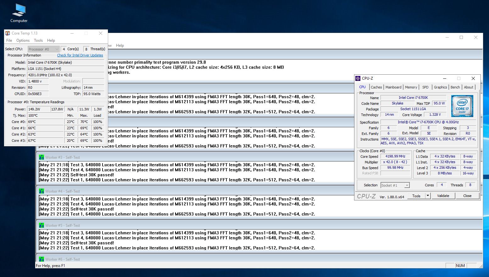The height and width of the screenshot is (277, 489).
Task: Click the Core Voltage 1.328 V value
Action: (435, 115)
